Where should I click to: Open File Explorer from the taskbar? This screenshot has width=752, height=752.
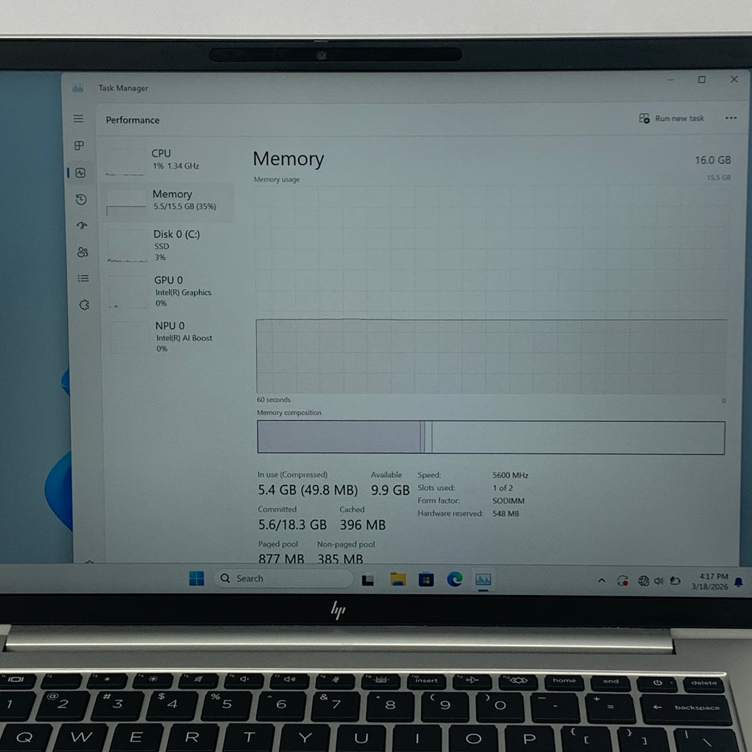399,578
